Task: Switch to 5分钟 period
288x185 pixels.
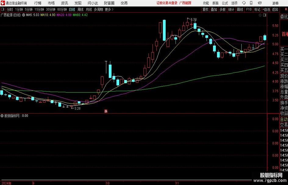Action: [29, 9]
